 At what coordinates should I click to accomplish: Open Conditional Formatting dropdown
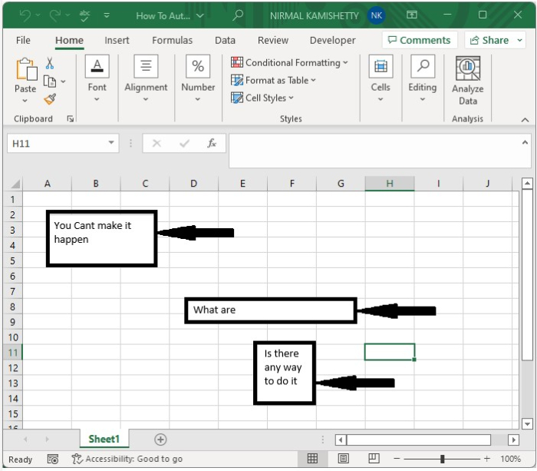pyautogui.click(x=289, y=63)
